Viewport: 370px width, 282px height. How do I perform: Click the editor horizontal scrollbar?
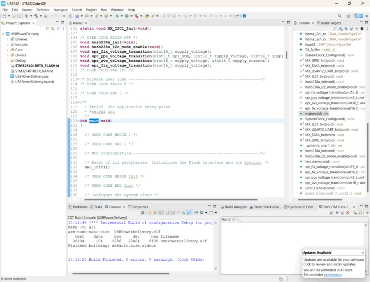pyautogui.click(x=171, y=199)
